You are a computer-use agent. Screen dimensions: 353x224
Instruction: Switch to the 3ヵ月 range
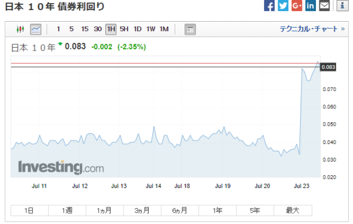click(x=142, y=210)
